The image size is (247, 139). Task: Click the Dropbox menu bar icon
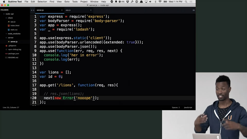(128, 2)
